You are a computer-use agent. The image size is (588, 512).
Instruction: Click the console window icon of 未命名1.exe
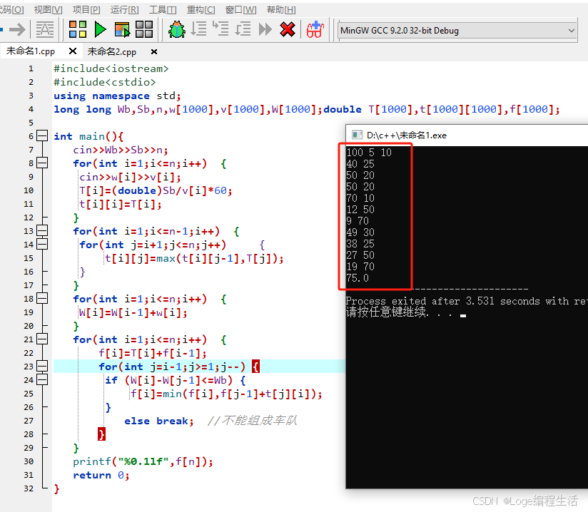coord(357,135)
